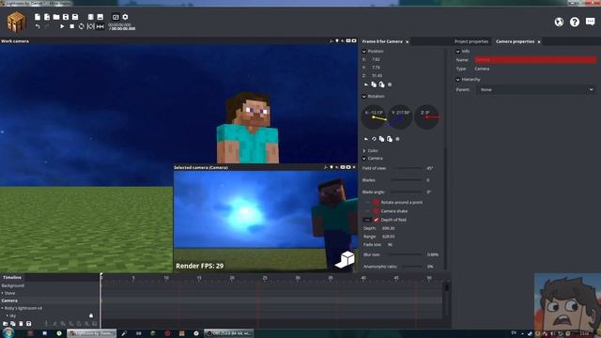The image size is (601, 338).
Task: Open project folder icon in toolbar
Action: [56, 17]
